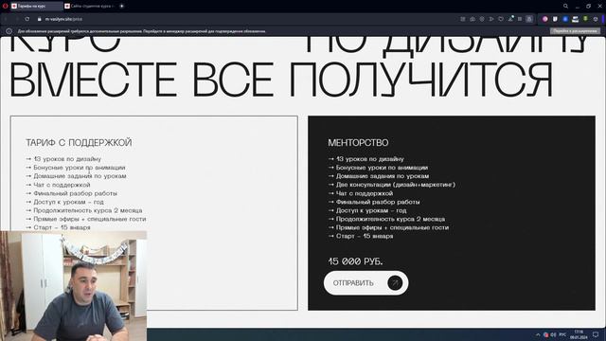Click '13 уроков по дизайну' in the dark card
Image resolution: width=606 pixels, height=341 pixels.
(366, 159)
